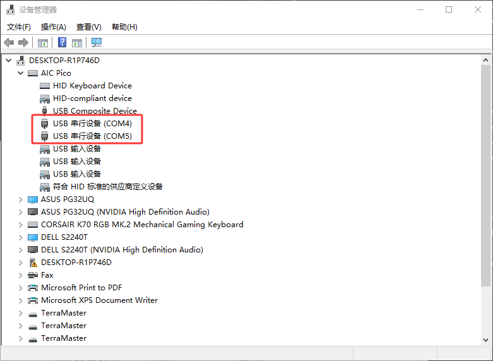This screenshot has height=361, width=493.
Task: Expand the ASUS PG32UQ monitor node
Action: (x=20, y=199)
